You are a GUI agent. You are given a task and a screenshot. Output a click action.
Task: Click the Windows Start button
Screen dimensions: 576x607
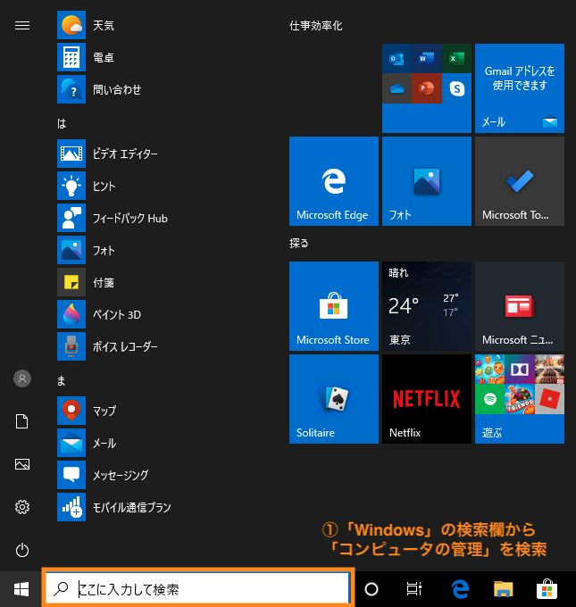[x=21, y=589]
